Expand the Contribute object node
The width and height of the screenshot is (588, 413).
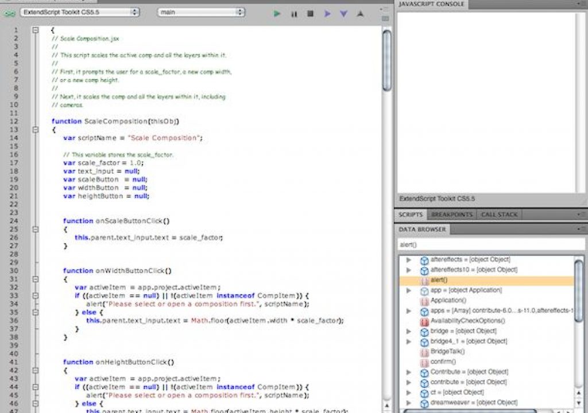click(x=409, y=372)
